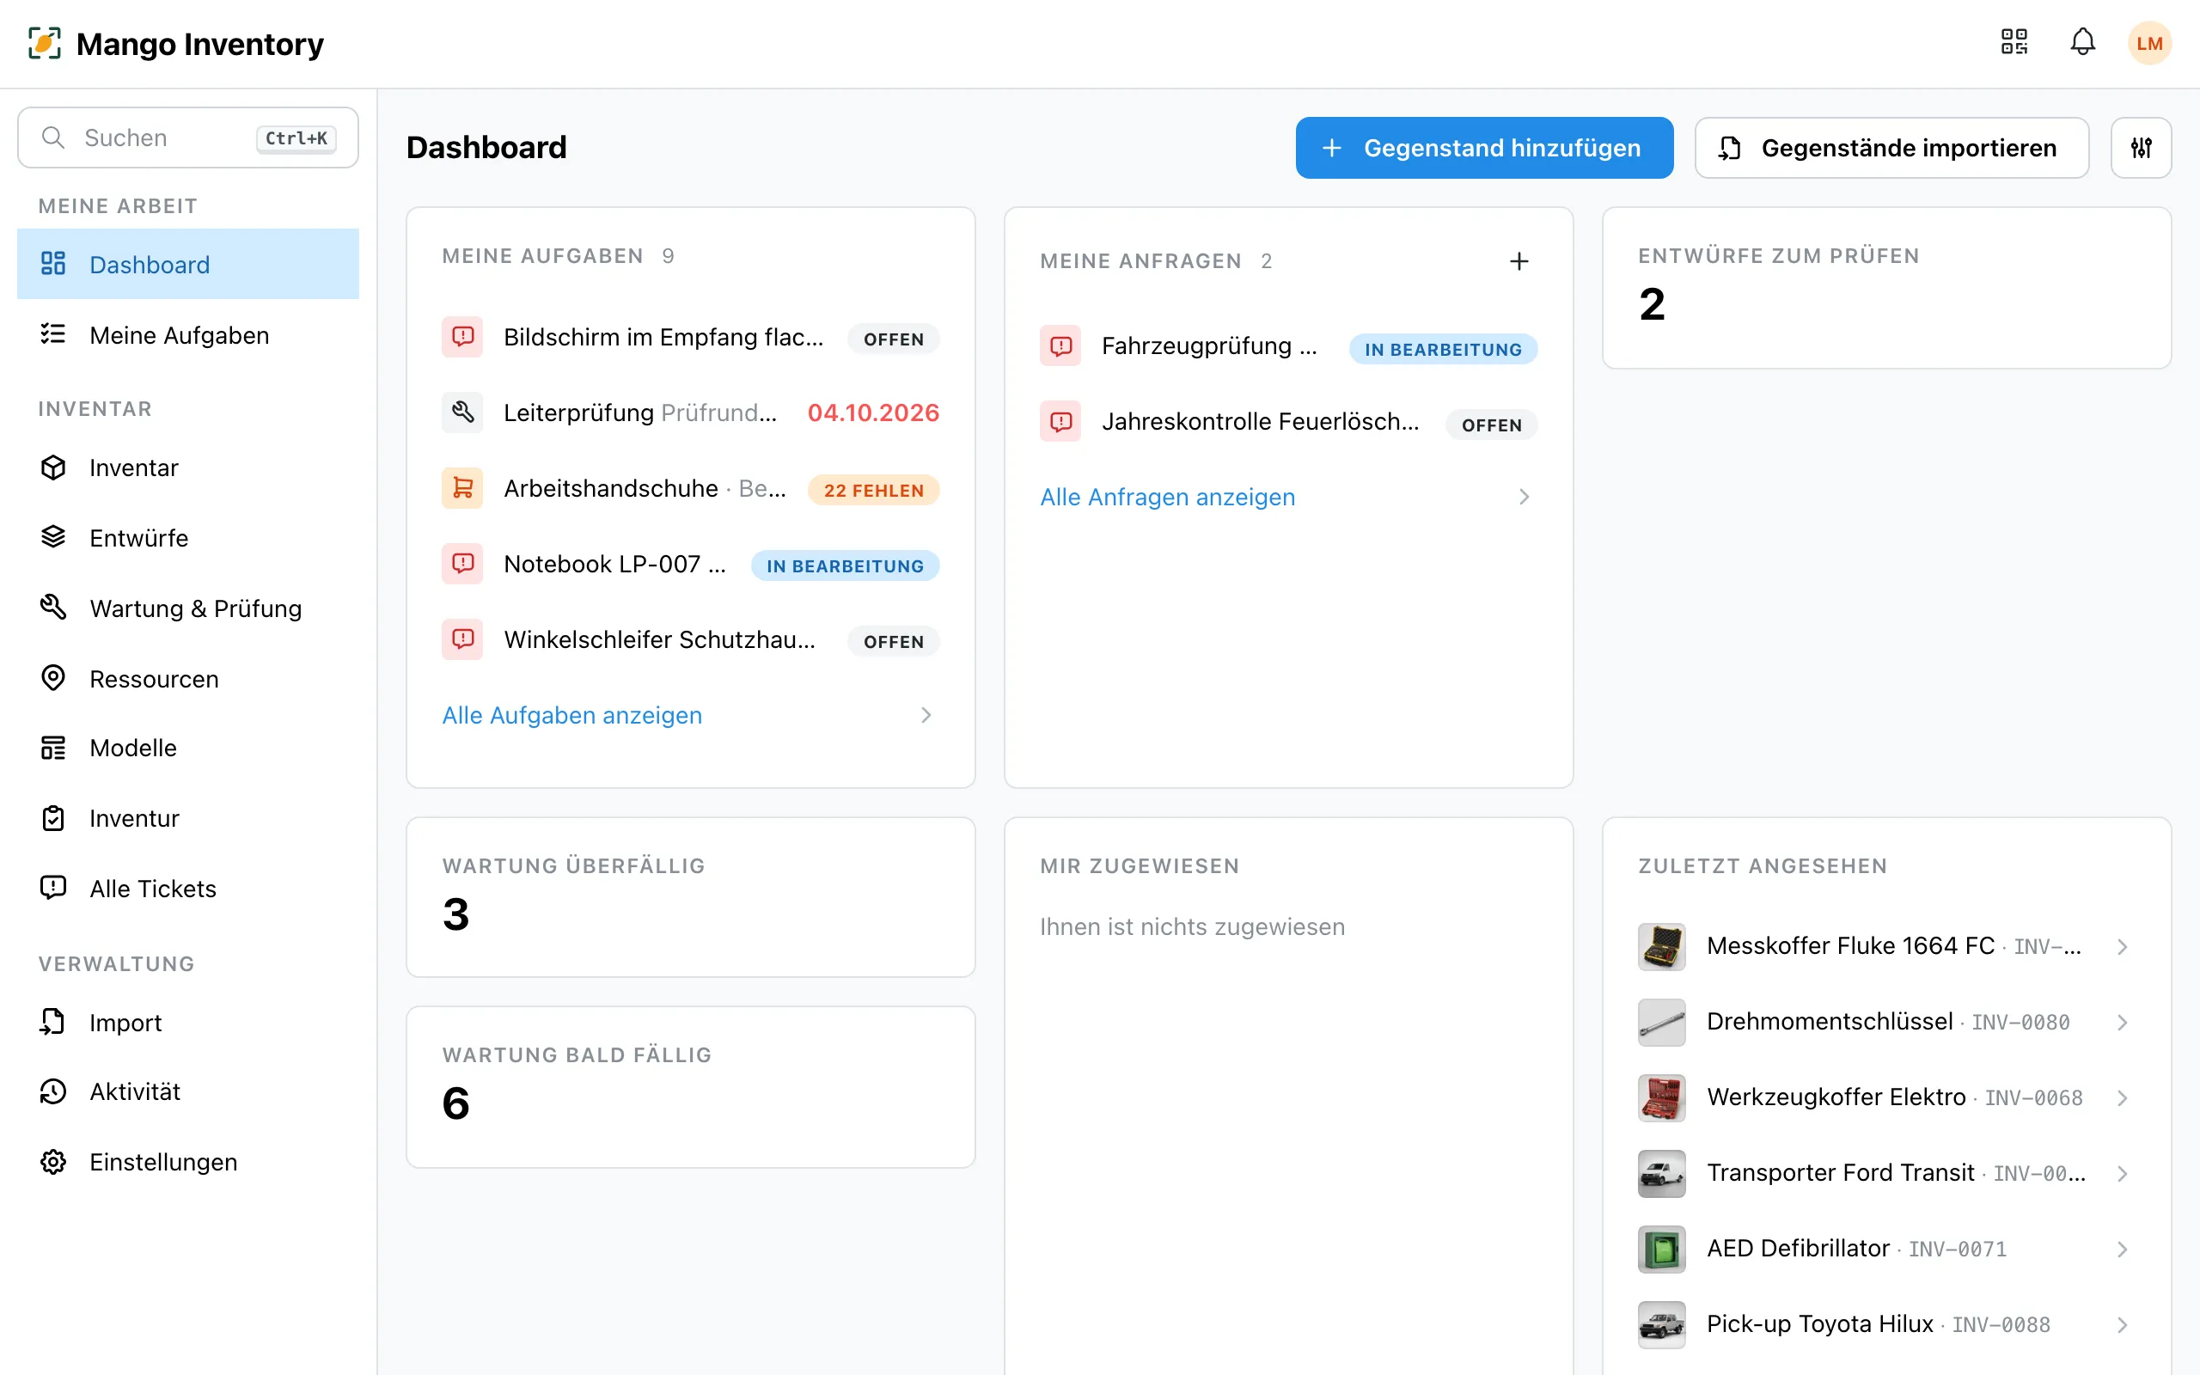This screenshot has height=1375, width=2200.
Task: Click the cart icon beside Arbeitshandschuhe
Action: tap(462, 488)
